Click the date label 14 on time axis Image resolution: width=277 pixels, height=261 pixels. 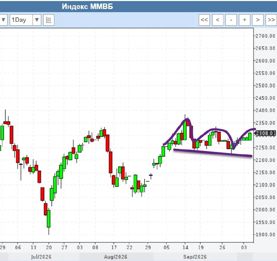[185, 247]
